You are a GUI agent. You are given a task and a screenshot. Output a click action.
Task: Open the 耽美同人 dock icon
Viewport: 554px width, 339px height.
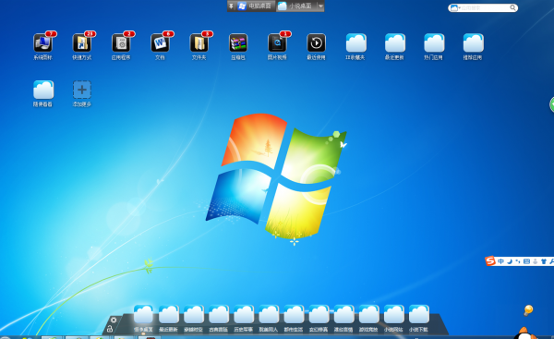coord(269,314)
